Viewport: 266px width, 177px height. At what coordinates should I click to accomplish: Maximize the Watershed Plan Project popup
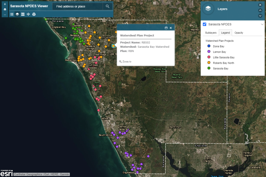pyautogui.click(x=166, y=28)
